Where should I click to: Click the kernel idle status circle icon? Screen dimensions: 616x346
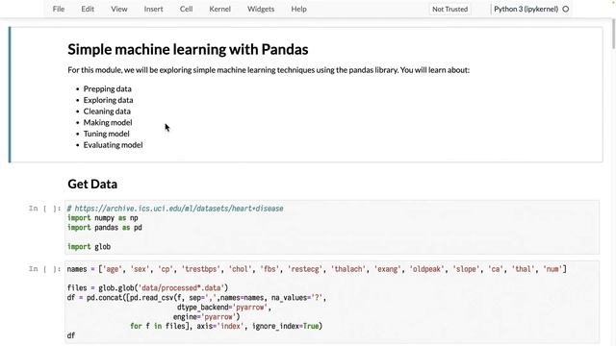[565, 9]
